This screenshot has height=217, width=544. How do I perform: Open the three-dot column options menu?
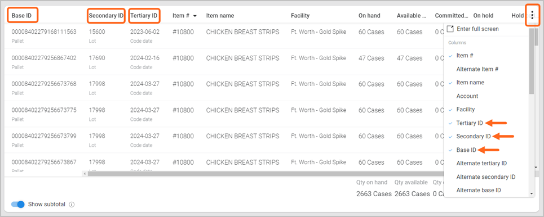coord(532,15)
